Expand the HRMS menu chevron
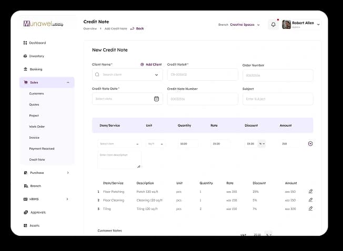Screen dimensions: 343x251 [67, 199]
